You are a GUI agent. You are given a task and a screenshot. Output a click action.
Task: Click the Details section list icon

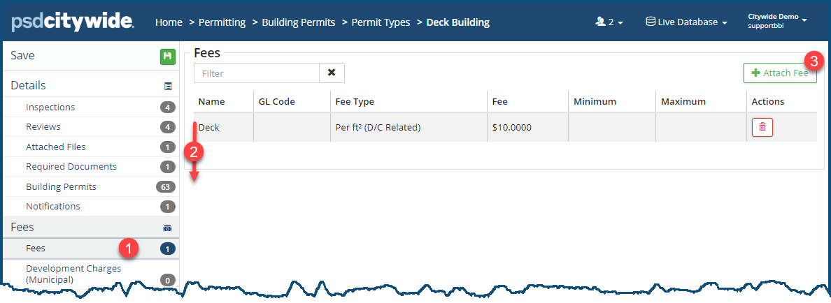coord(168,86)
